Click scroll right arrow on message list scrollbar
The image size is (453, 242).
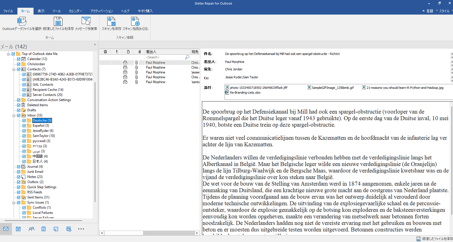tap(197, 233)
